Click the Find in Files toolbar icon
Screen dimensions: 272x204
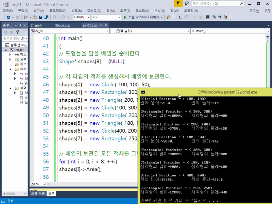click(x=168, y=17)
